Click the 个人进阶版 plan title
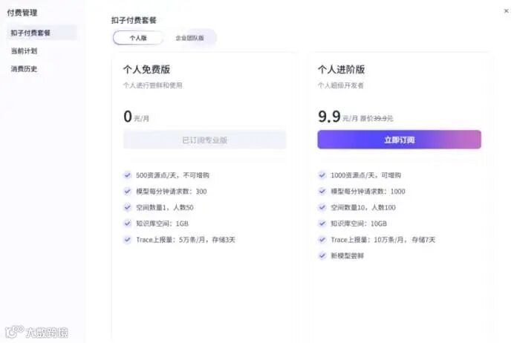Screen dimensions: 514x343 click(x=341, y=69)
